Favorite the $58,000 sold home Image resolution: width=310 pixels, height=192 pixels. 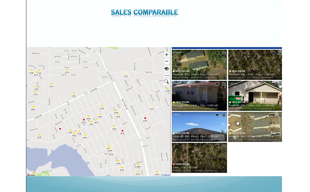[274, 53]
